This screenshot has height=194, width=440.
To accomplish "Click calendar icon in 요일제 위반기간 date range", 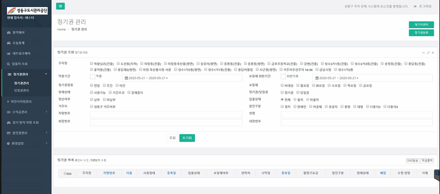I will [x=317, y=78].
